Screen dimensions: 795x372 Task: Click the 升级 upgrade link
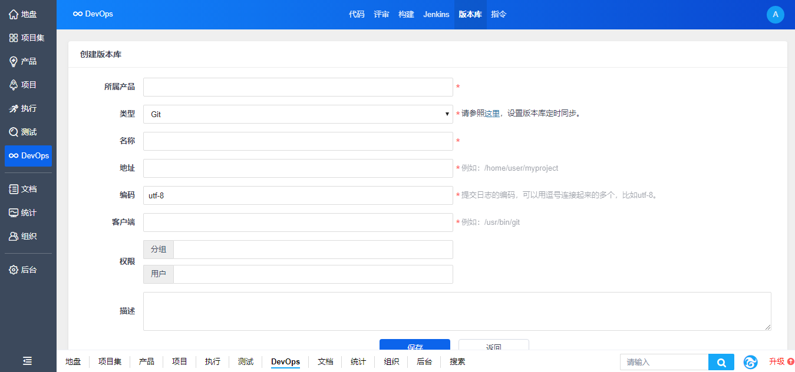[781, 361]
